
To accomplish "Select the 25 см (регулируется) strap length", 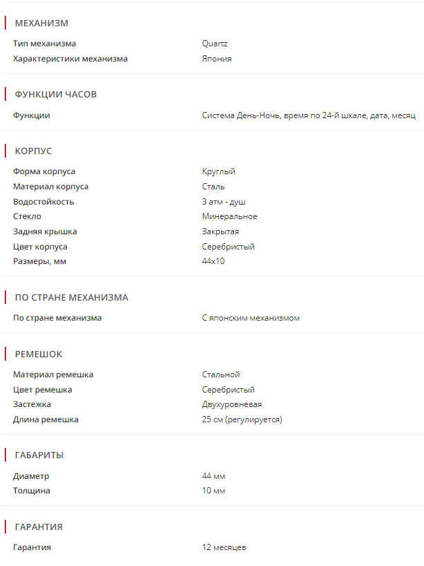I will coord(242,419).
